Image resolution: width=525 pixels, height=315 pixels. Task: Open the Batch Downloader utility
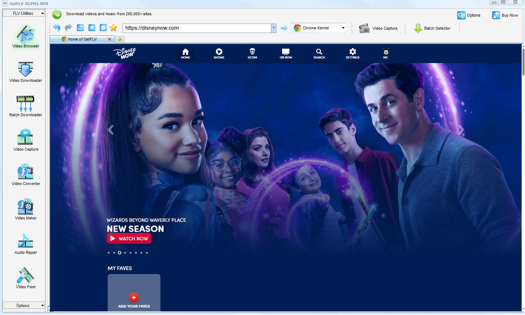pos(26,106)
